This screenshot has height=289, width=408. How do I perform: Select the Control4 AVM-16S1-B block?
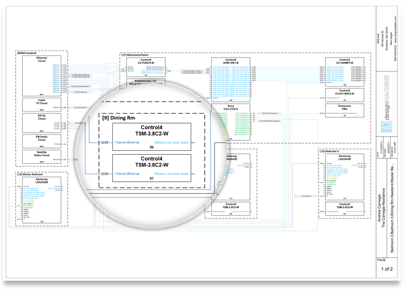tap(231, 79)
